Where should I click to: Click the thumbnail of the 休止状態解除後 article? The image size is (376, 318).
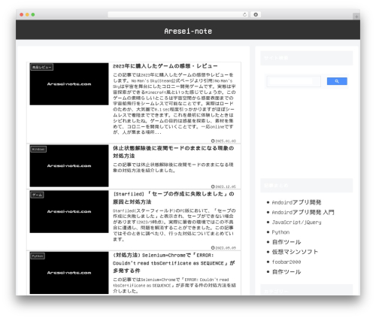click(x=69, y=165)
